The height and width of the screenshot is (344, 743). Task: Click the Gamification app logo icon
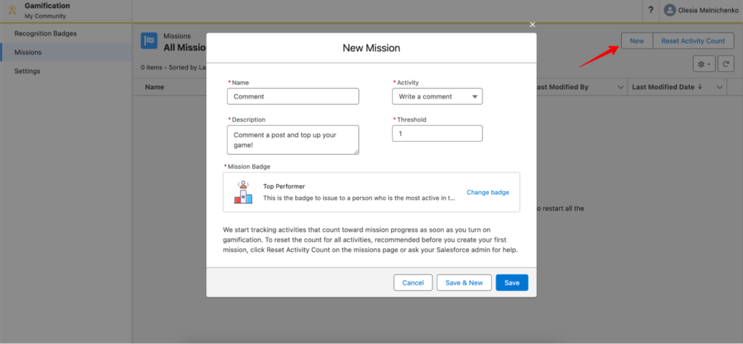pyautogui.click(x=13, y=10)
